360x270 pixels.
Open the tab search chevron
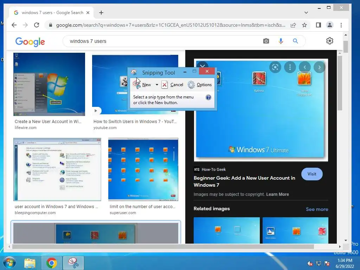pyautogui.click(x=306, y=13)
